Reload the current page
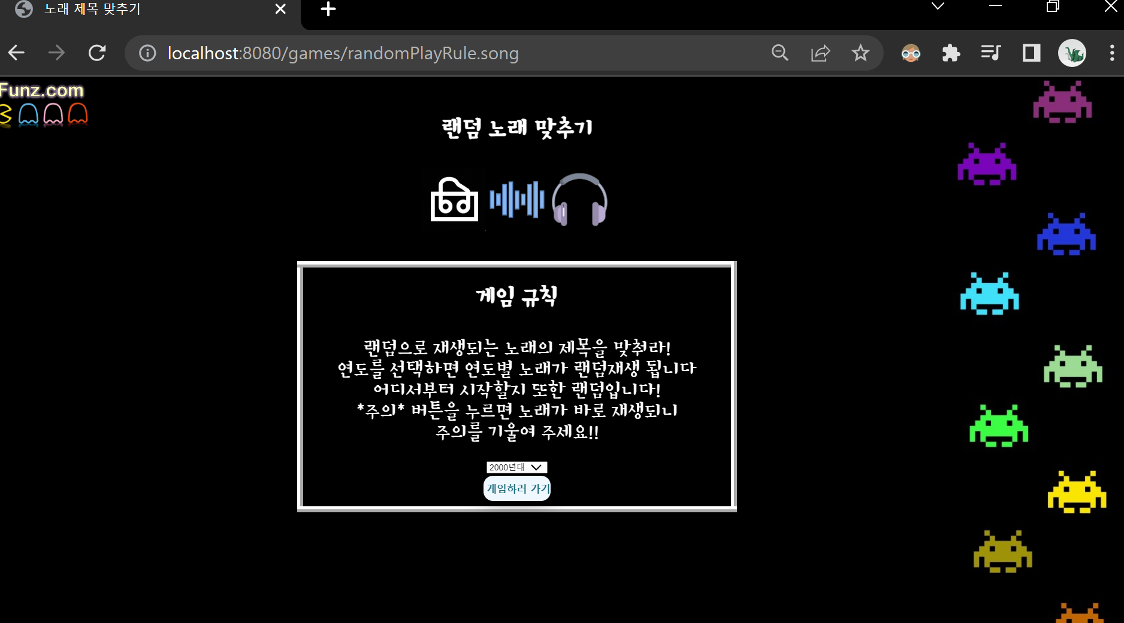 click(x=97, y=53)
